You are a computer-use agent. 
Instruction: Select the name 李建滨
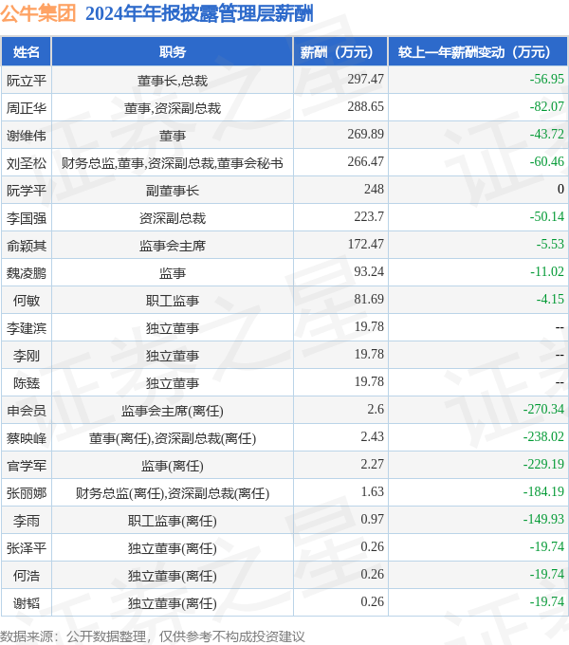27,328
